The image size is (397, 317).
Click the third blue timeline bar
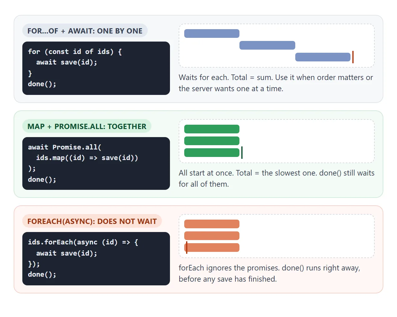pyautogui.click(x=323, y=57)
